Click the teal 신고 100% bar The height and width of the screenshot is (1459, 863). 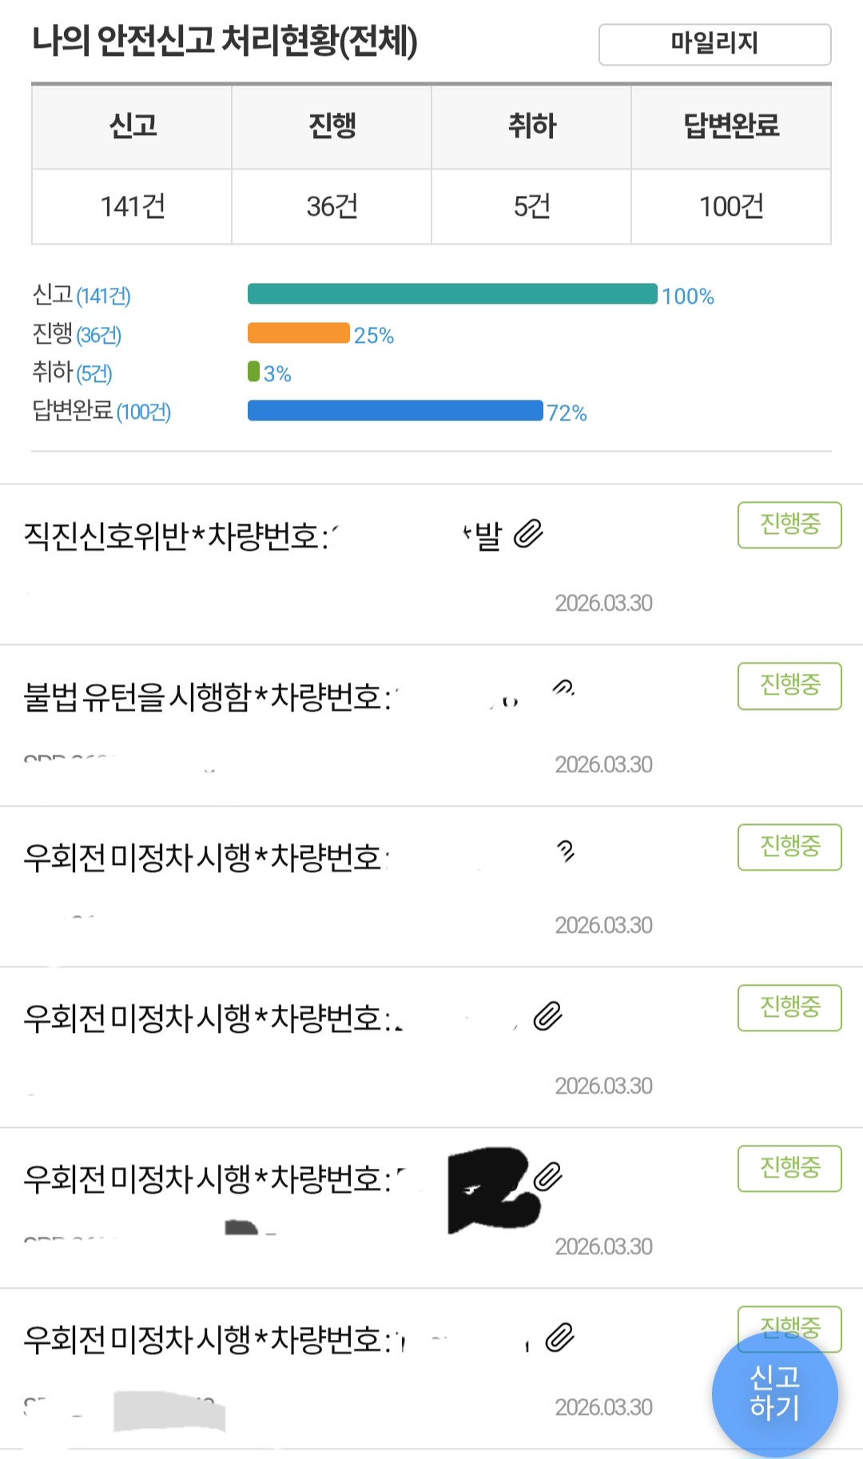point(452,294)
